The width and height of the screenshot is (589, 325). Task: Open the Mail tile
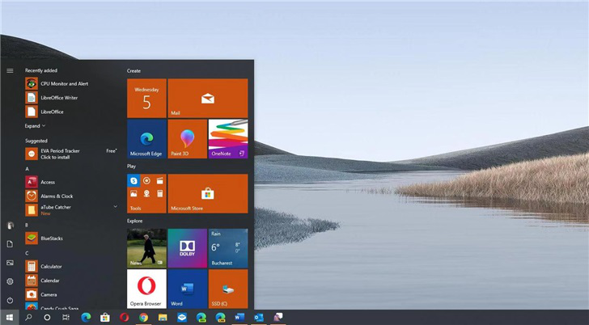pos(208,99)
